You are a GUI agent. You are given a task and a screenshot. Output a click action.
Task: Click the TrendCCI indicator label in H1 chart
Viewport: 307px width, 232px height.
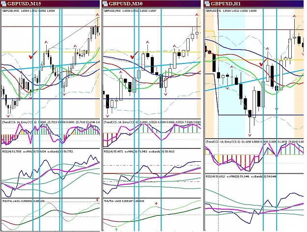pyautogui.click(x=254, y=141)
